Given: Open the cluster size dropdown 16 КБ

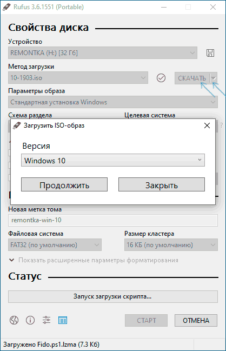Looking at the screenshot, I should [171, 245].
